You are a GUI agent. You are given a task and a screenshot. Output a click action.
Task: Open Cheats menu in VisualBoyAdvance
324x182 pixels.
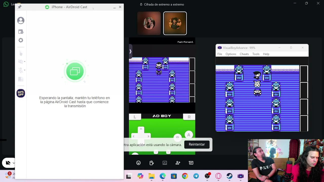244,54
